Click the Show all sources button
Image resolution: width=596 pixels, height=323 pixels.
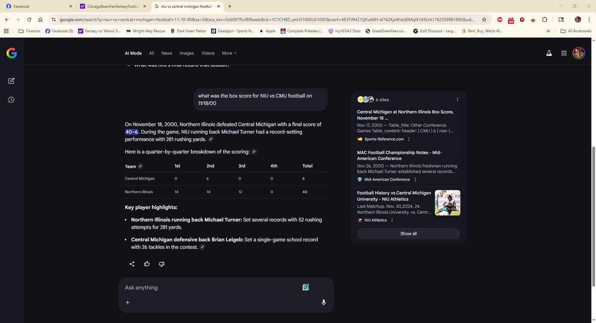point(408,234)
